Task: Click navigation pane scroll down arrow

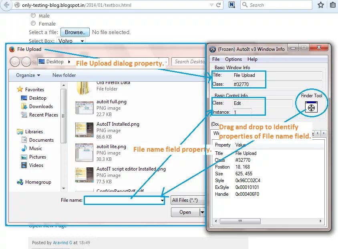Action: click(x=64, y=188)
